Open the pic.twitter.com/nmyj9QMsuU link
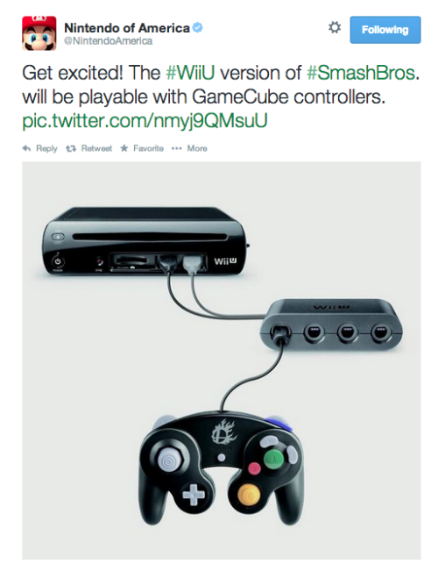 [145, 120]
